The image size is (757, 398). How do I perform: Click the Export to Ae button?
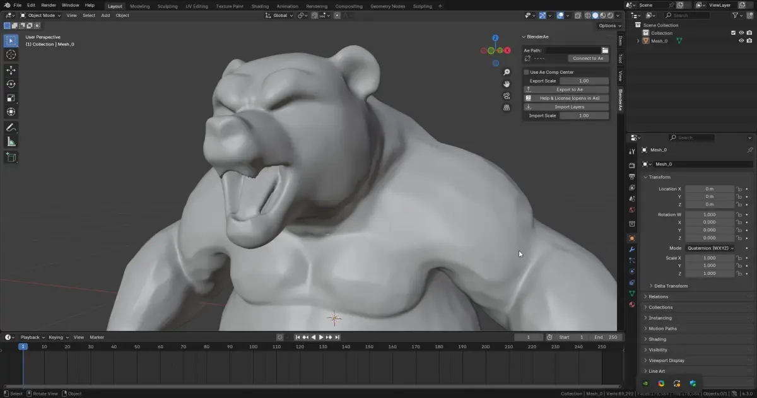566,90
